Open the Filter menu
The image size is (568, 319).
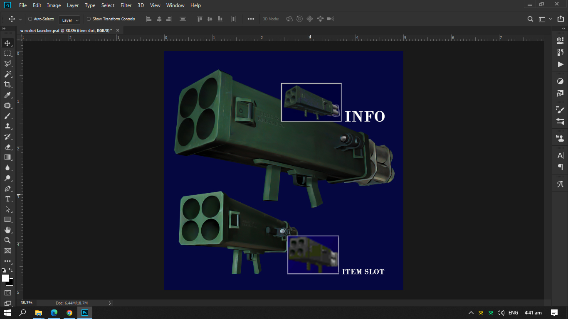pyautogui.click(x=126, y=5)
